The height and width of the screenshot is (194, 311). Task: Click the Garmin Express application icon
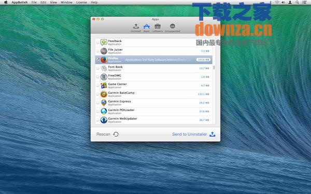click(x=104, y=103)
